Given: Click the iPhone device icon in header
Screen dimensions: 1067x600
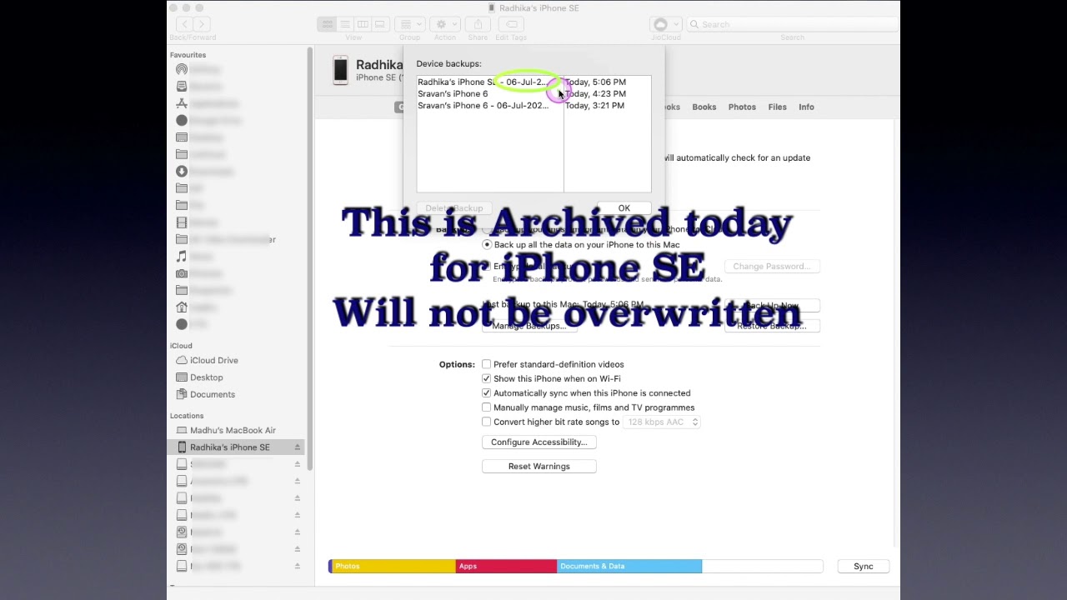Looking at the screenshot, I should (x=340, y=70).
